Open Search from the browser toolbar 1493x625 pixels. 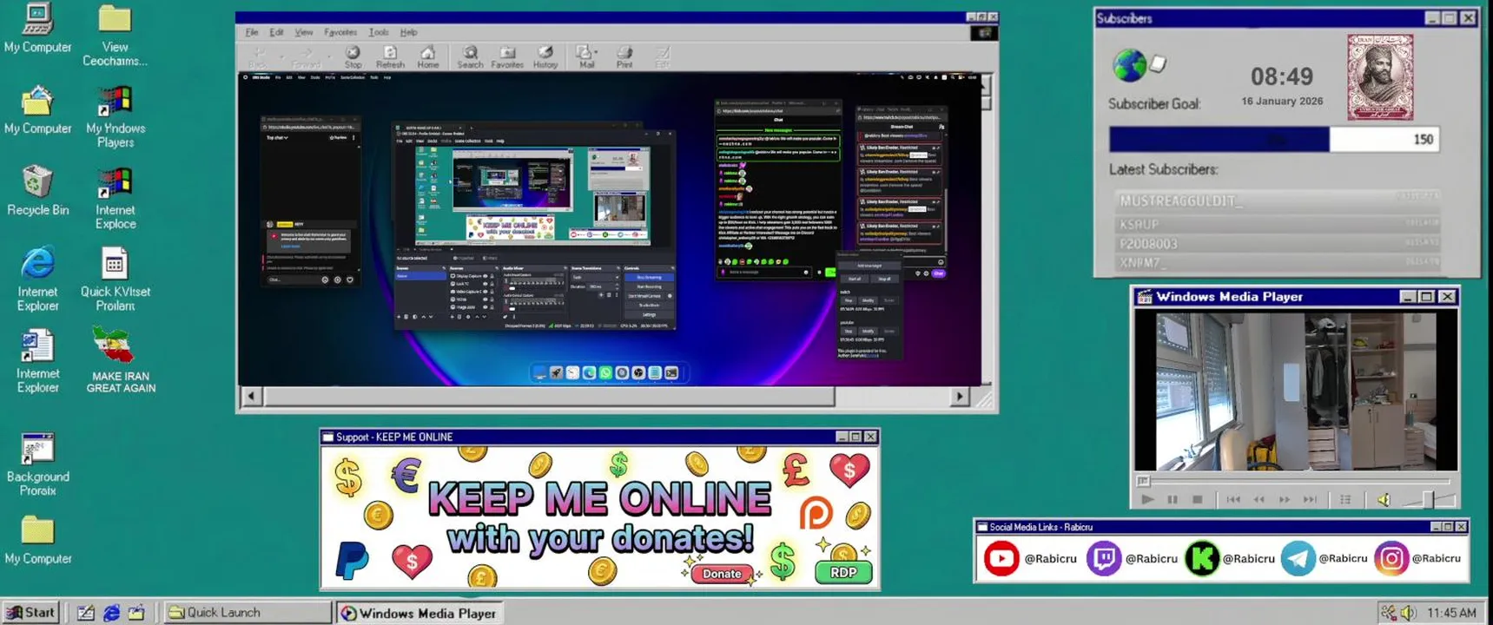point(470,57)
